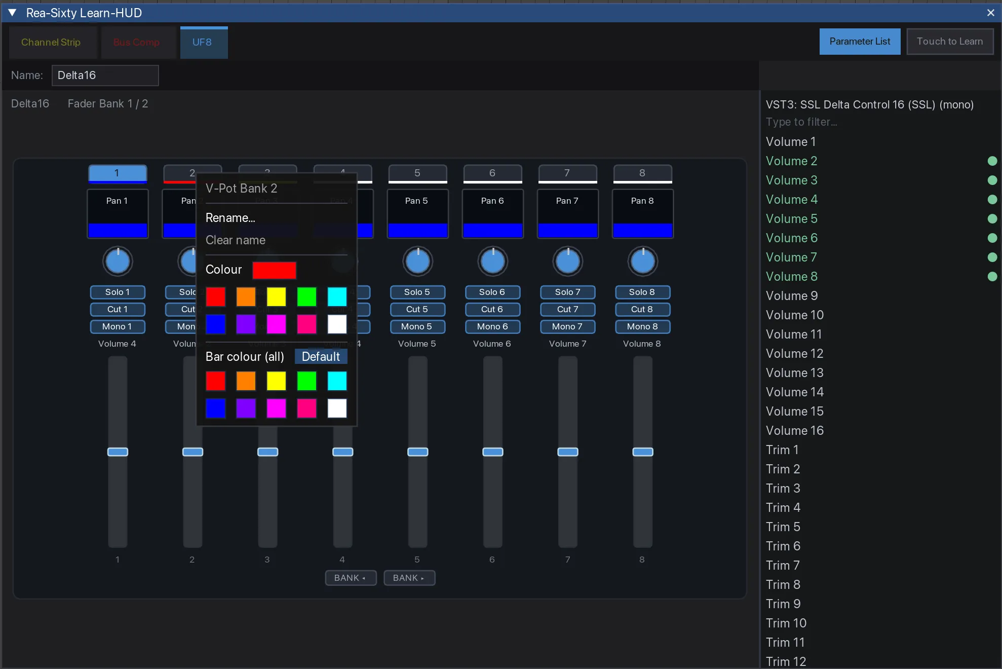The image size is (1002, 669).
Task: Enable Touch to Learn mode
Action: tap(950, 42)
